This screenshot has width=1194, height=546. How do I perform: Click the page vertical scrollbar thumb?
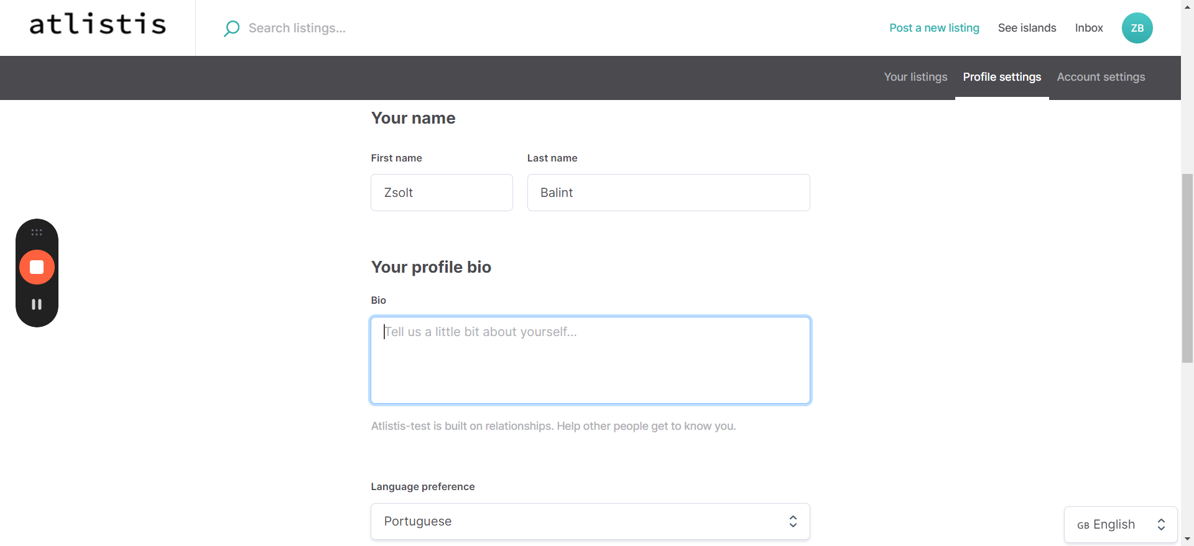1187,267
